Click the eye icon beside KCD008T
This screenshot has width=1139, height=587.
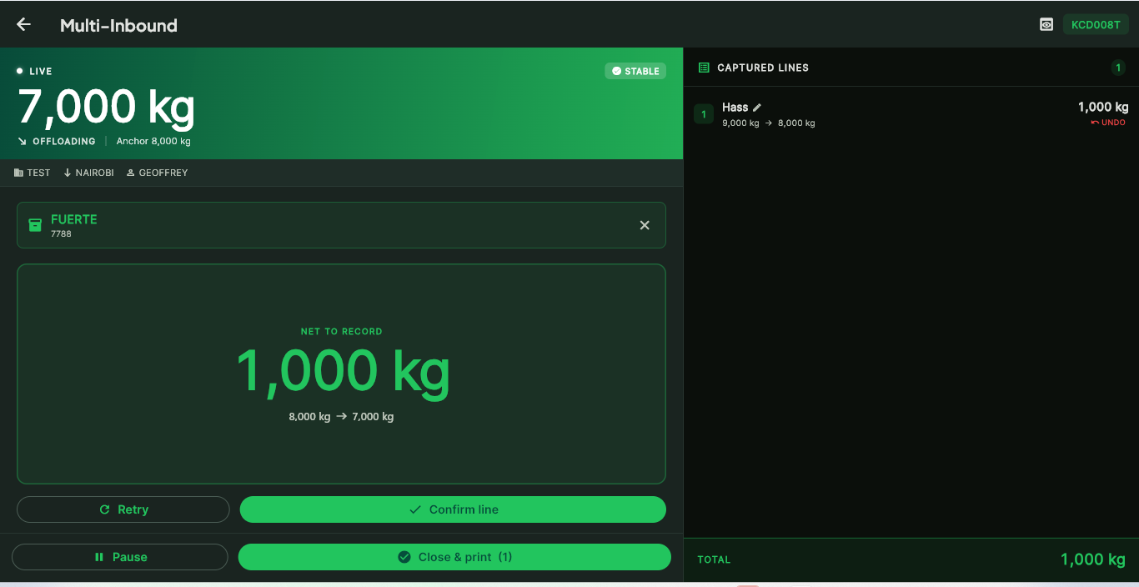click(1046, 25)
